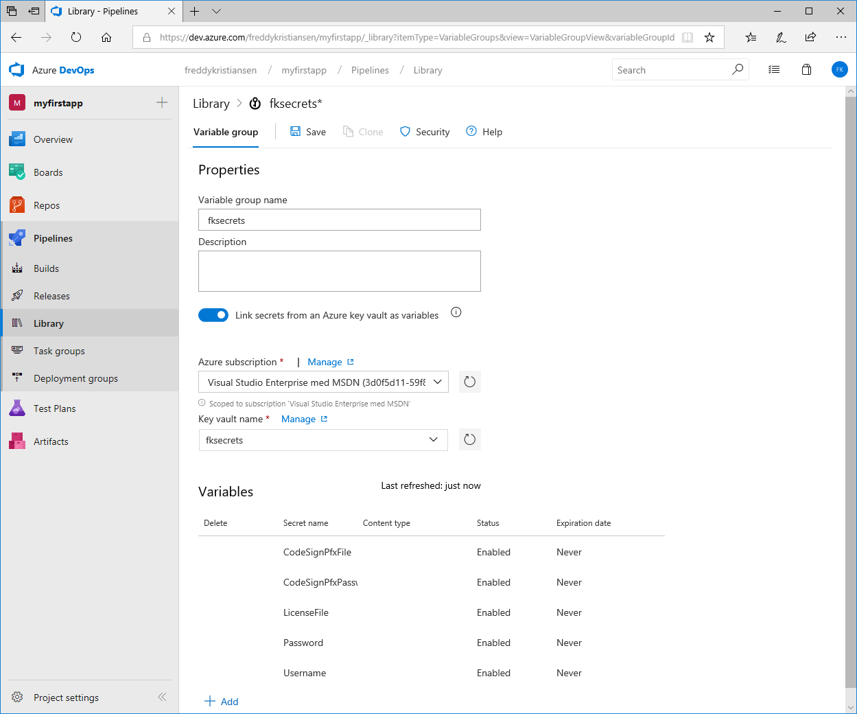Click info icon beside key vault toggle
Viewport: 857px width, 714px height.
click(x=456, y=312)
